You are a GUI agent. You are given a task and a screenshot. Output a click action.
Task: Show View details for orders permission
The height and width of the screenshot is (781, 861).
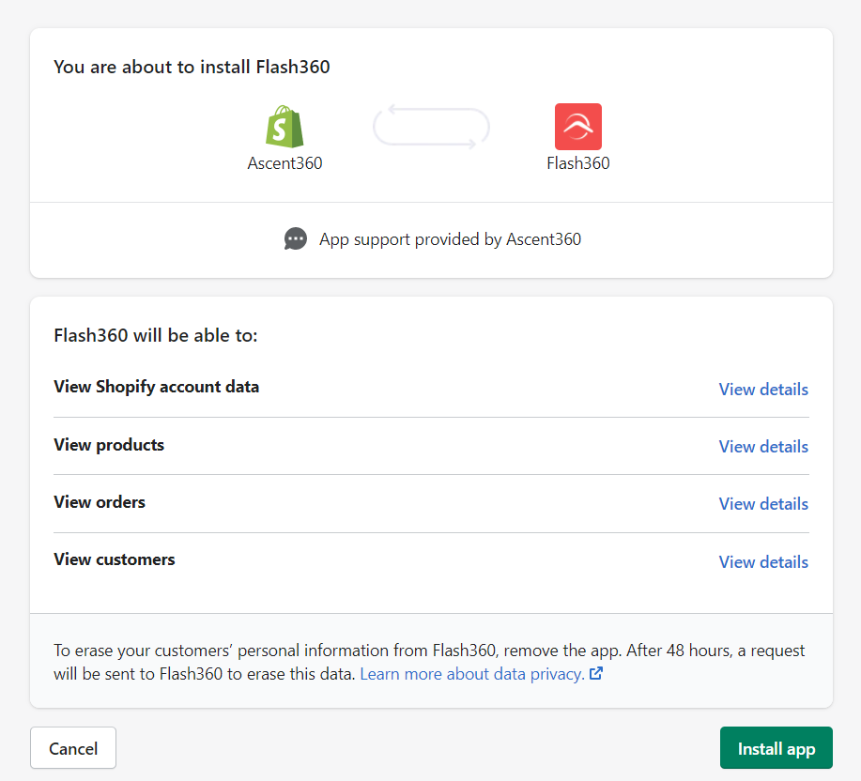[762, 504]
